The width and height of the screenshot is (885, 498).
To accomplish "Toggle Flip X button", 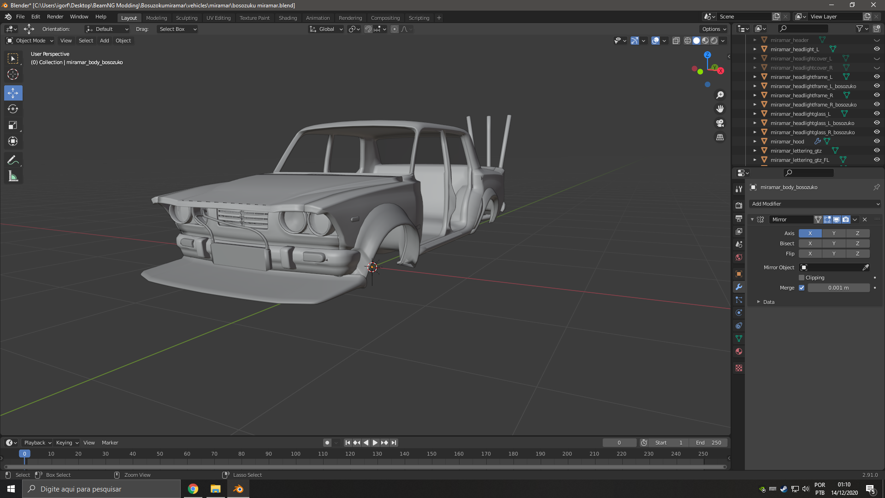I will 810,254.
